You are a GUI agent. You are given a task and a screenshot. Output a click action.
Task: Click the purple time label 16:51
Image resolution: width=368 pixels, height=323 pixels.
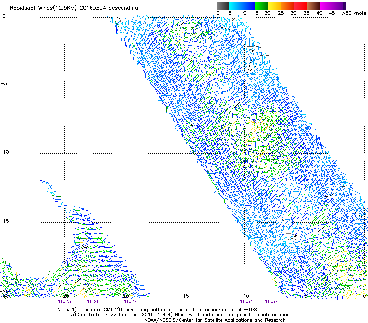(x=246, y=302)
